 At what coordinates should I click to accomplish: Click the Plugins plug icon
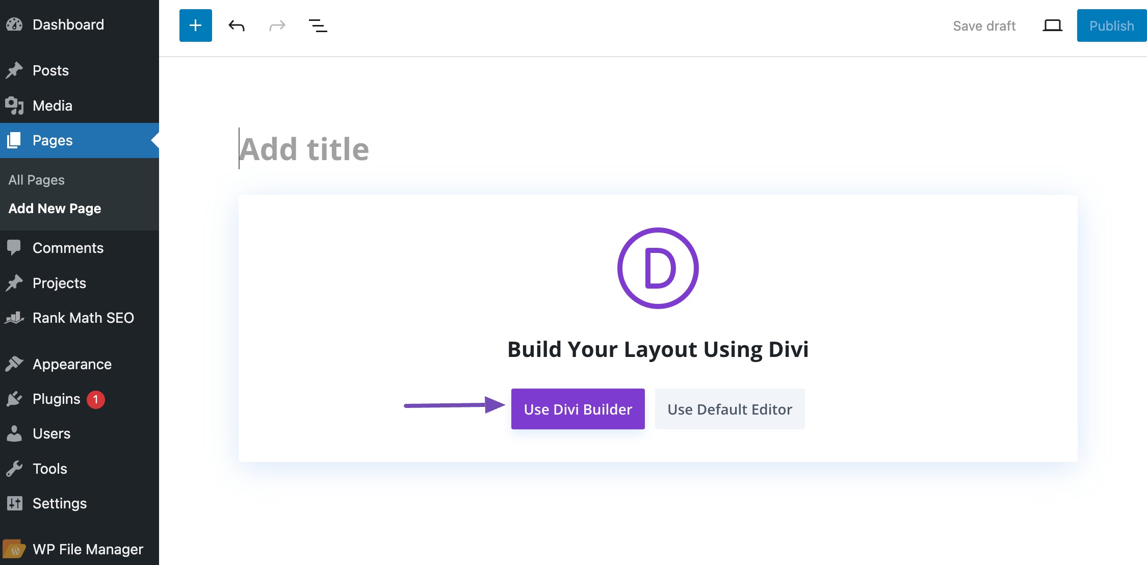(x=14, y=399)
